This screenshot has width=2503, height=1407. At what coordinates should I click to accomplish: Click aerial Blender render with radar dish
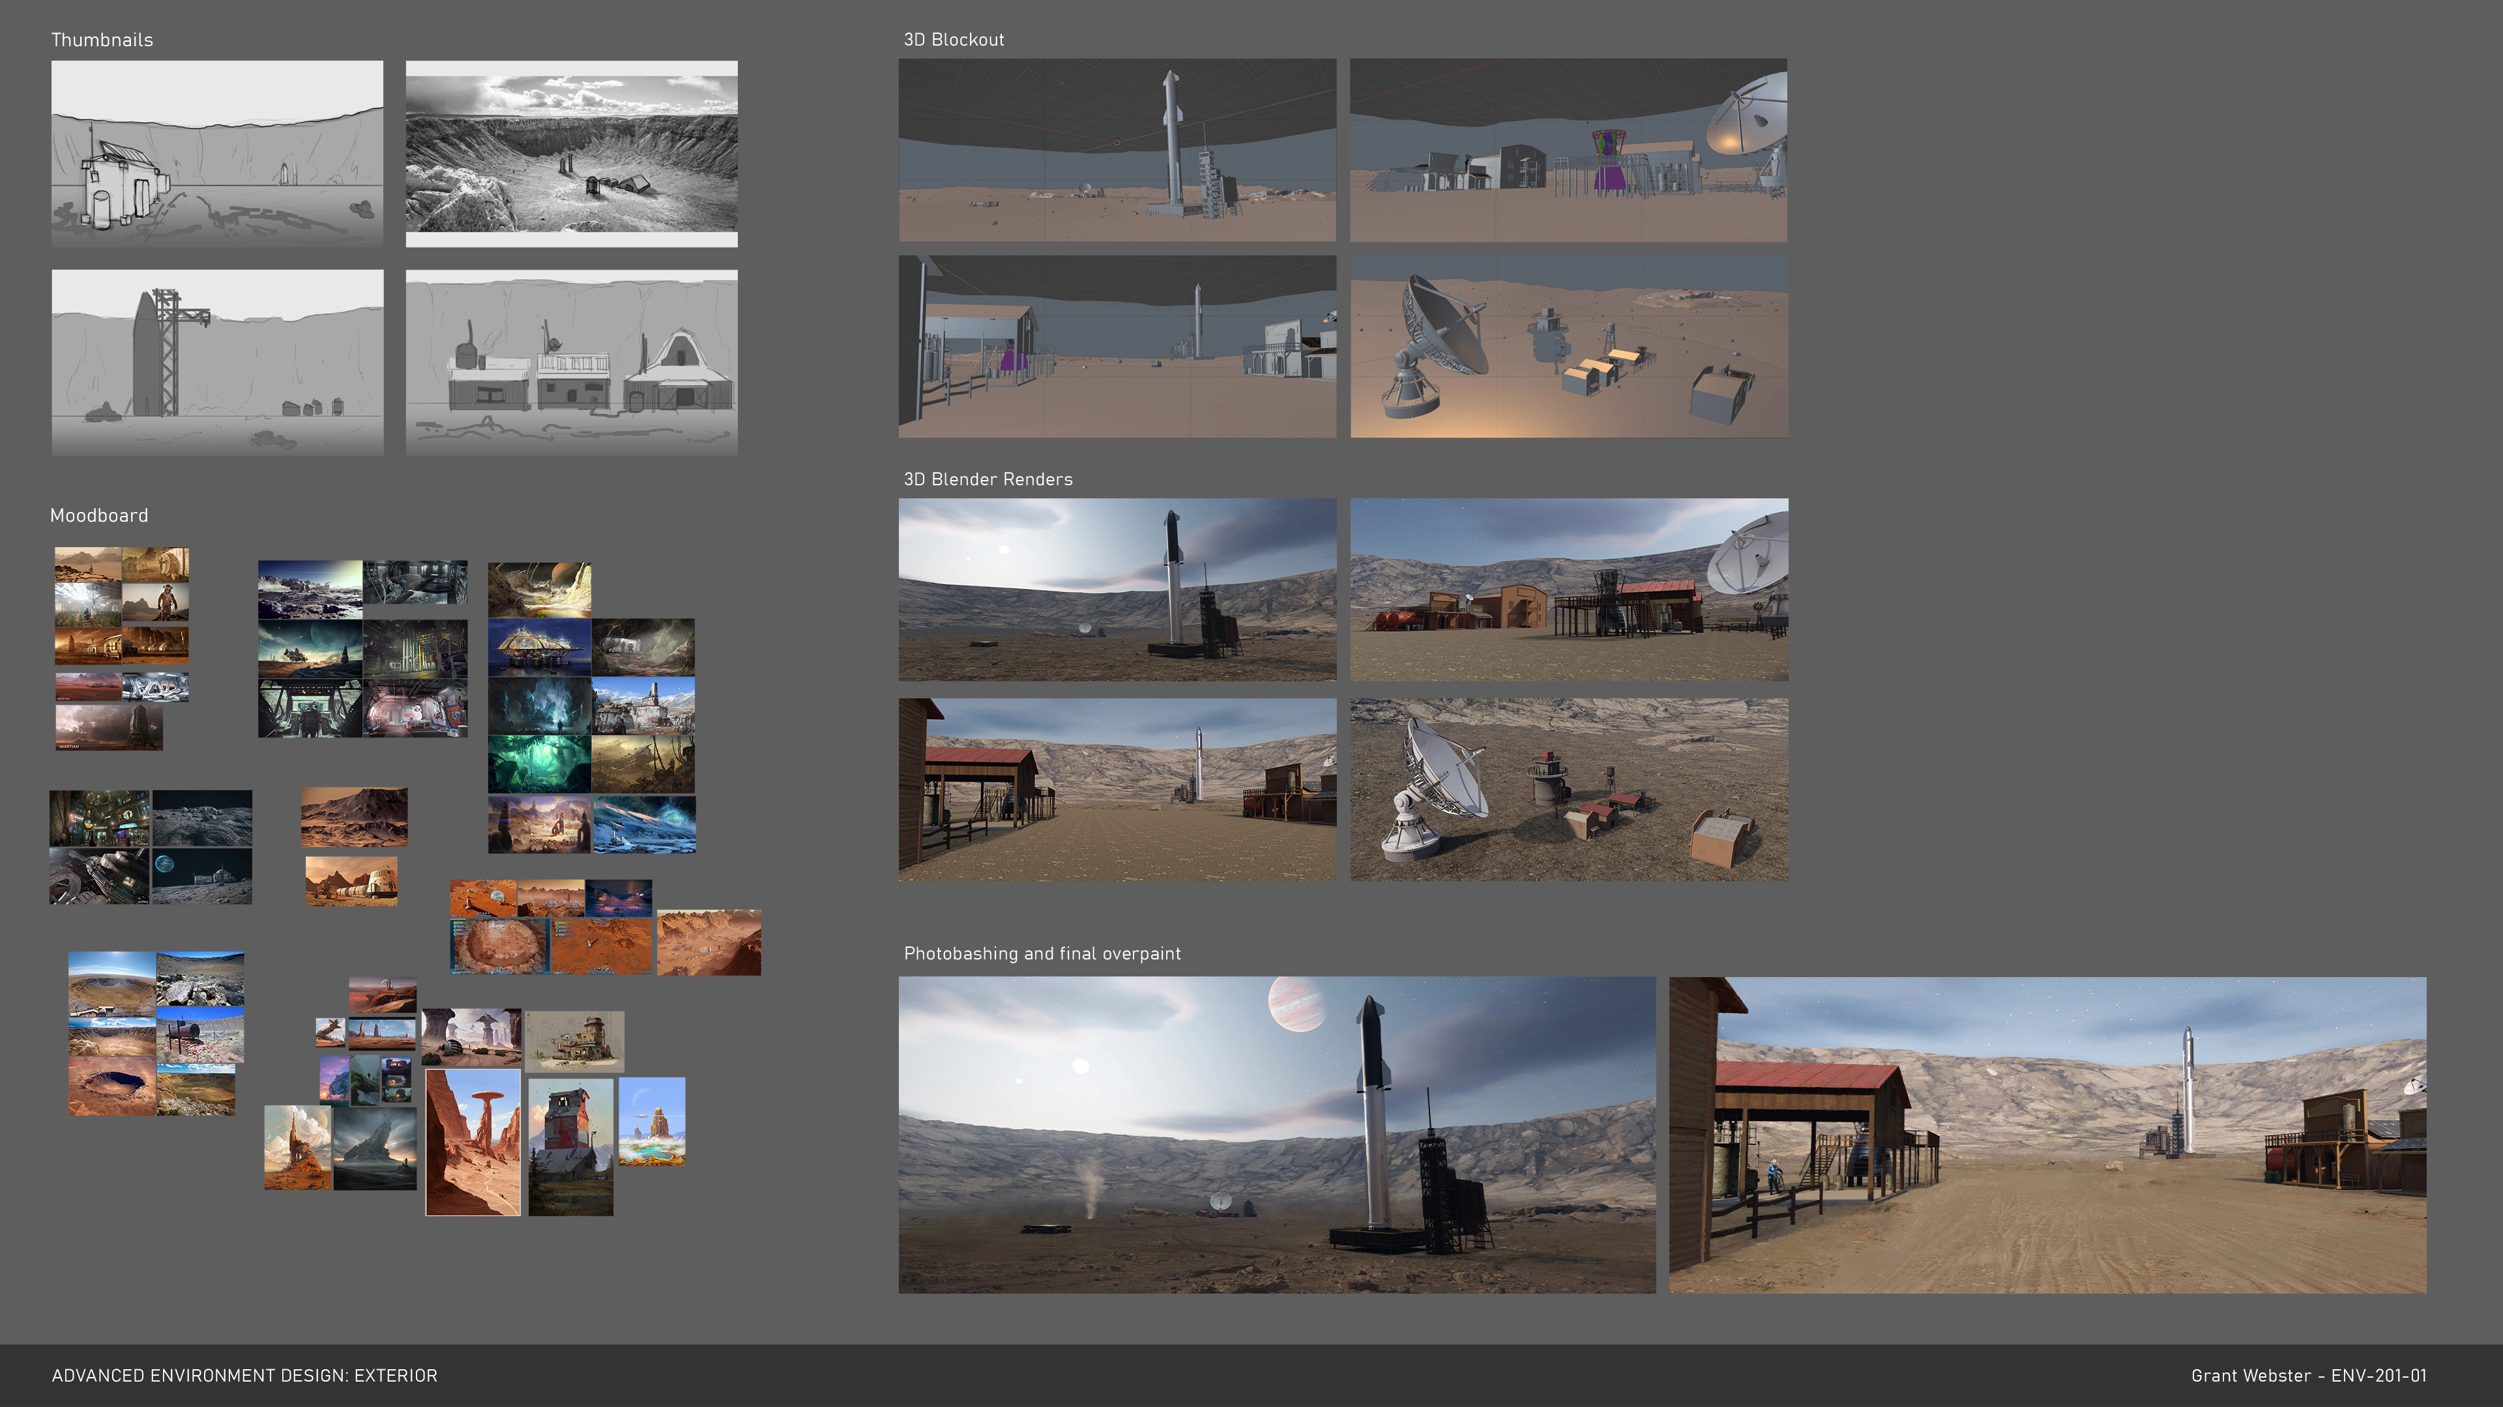[x=1568, y=789]
